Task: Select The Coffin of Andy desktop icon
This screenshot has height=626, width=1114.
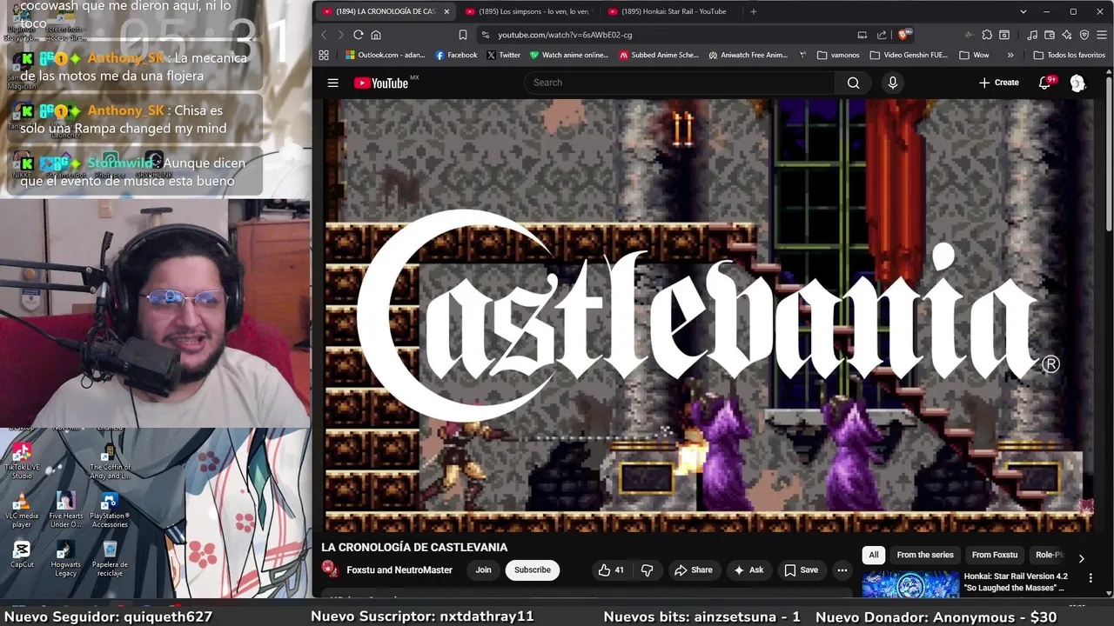Action: (110, 461)
